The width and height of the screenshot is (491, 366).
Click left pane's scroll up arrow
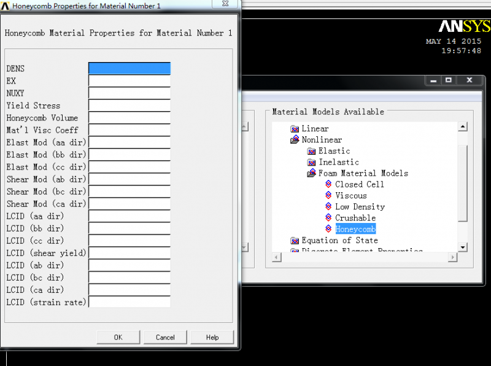click(x=245, y=127)
